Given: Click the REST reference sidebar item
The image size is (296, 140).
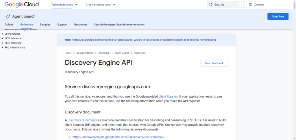Looking at the screenshot, I should point(13,43).
